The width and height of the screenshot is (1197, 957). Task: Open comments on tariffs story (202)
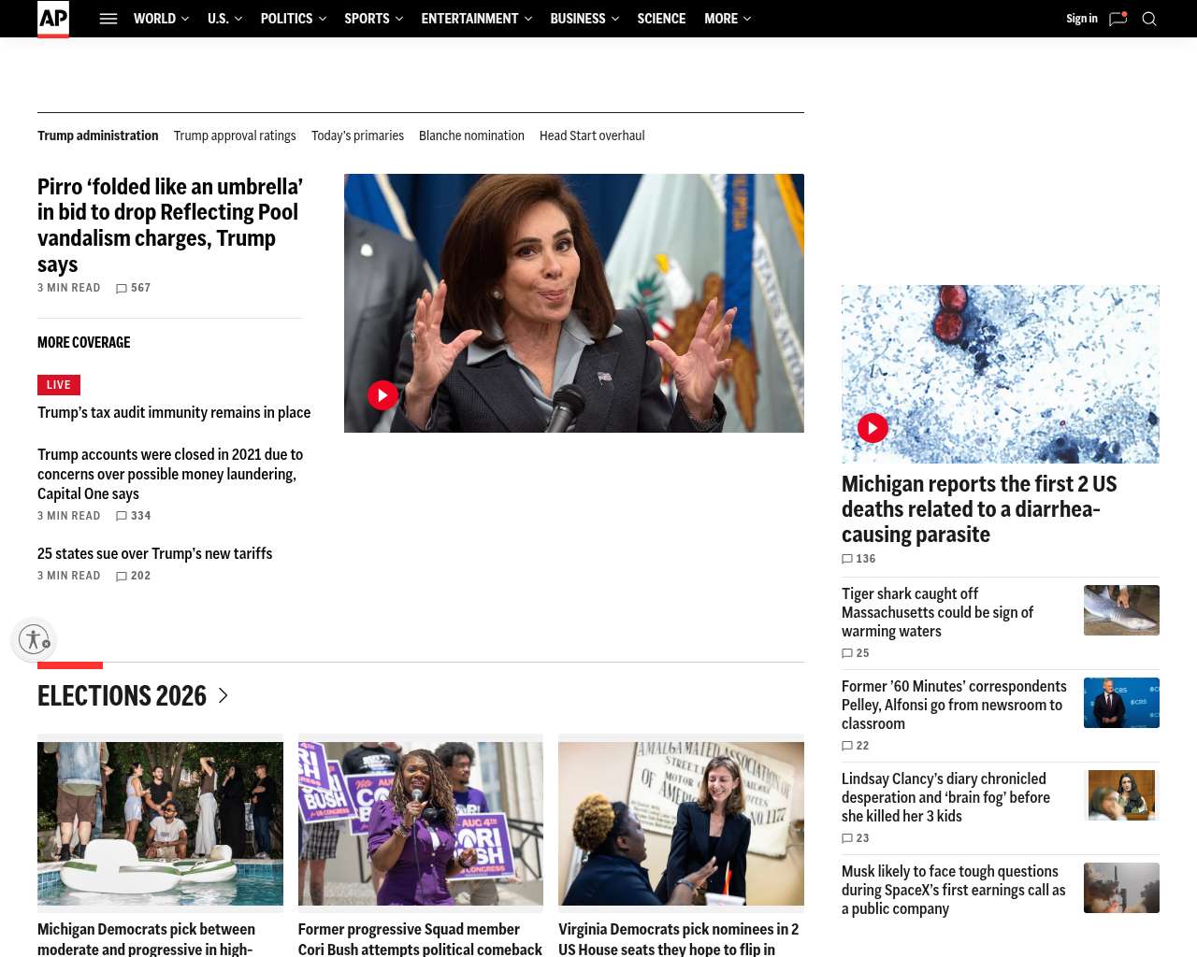(x=133, y=576)
